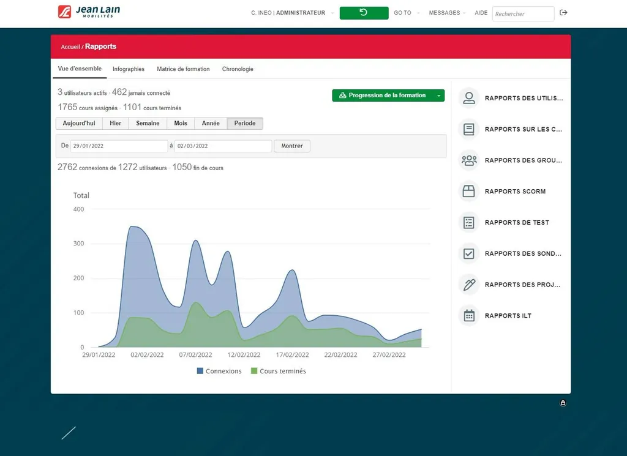Toggle the Connexions legend blue swatch
The width and height of the screenshot is (627, 456).
(x=200, y=371)
